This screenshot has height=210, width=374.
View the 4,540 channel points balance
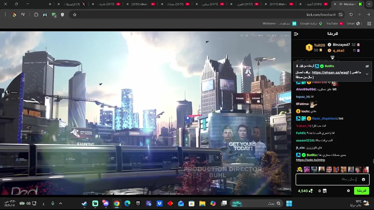click(x=305, y=191)
